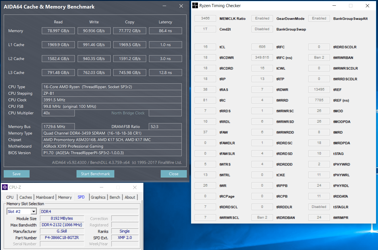378x250 pixels.
Task: Click the DRAM:FSB Ratio 52:3 field
Action: [x=165, y=127]
